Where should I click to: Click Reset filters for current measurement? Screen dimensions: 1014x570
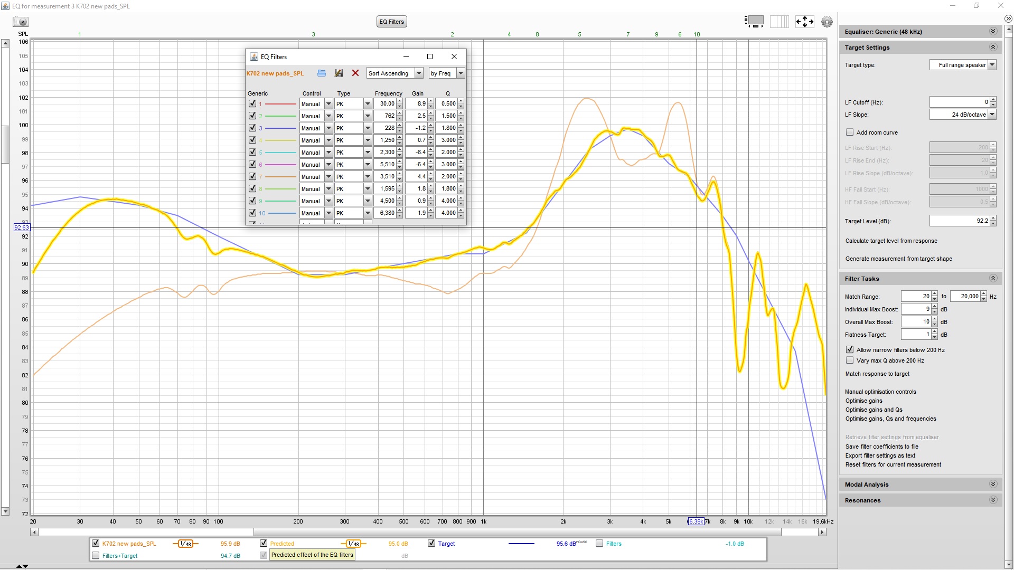coord(893,464)
